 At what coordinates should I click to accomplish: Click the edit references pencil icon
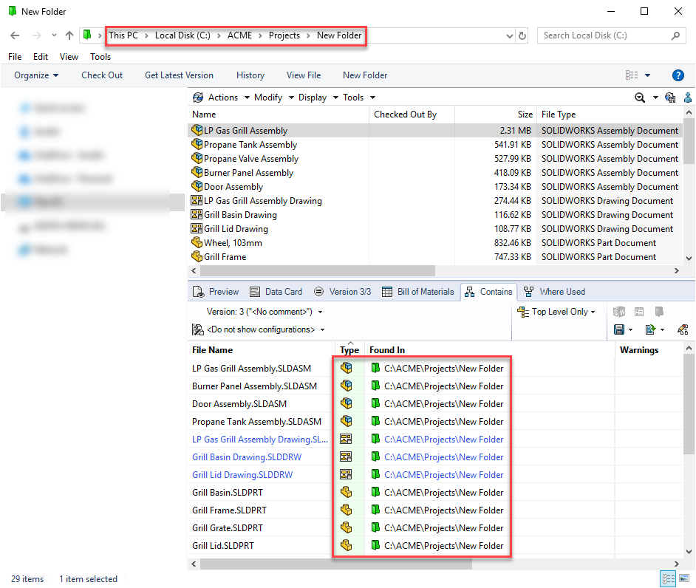[x=683, y=329]
